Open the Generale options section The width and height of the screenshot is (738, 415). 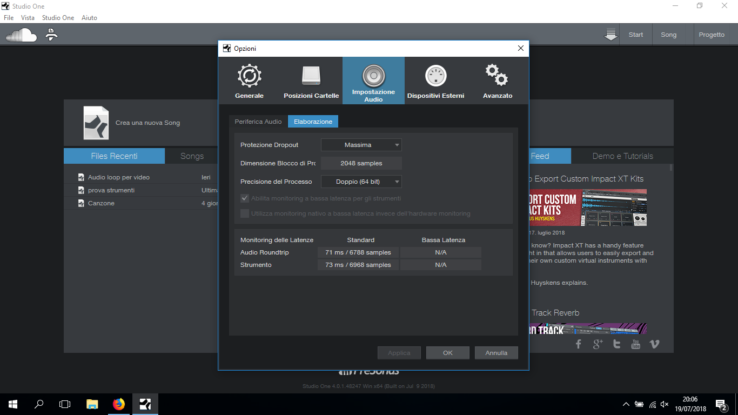(x=249, y=81)
